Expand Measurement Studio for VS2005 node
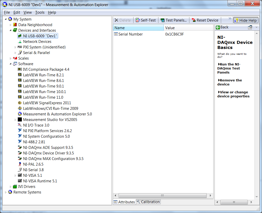262x213 pixels. (x=15, y=120)
